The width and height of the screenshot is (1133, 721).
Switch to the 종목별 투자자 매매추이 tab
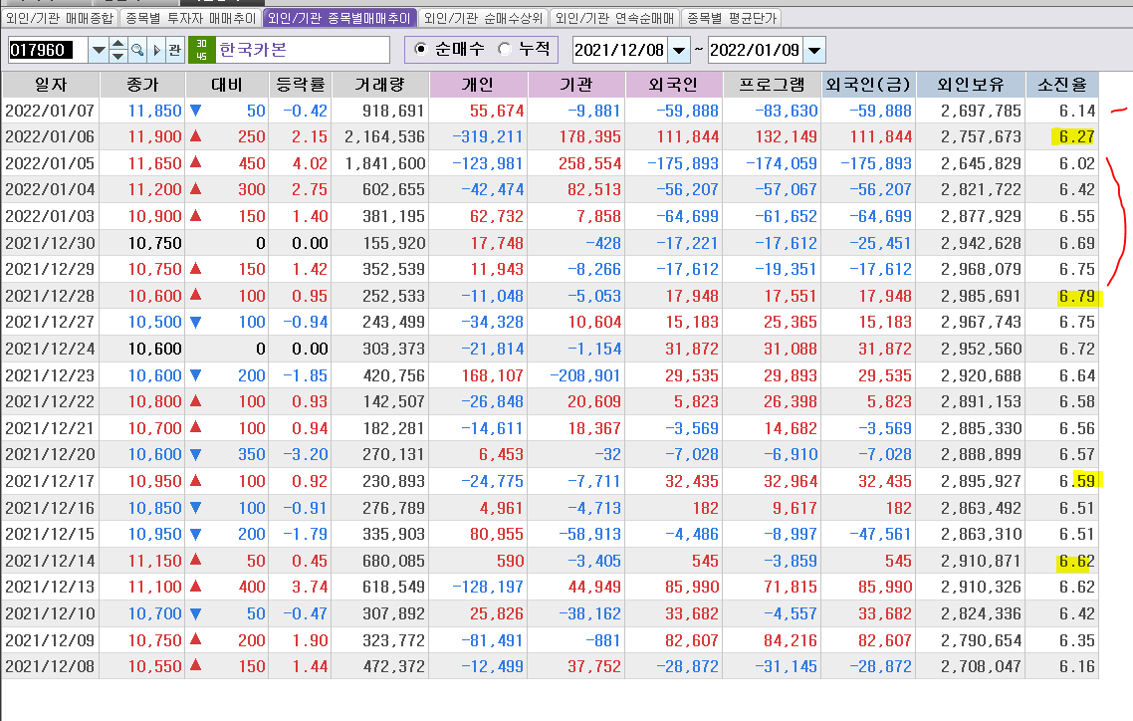[190, 18]
